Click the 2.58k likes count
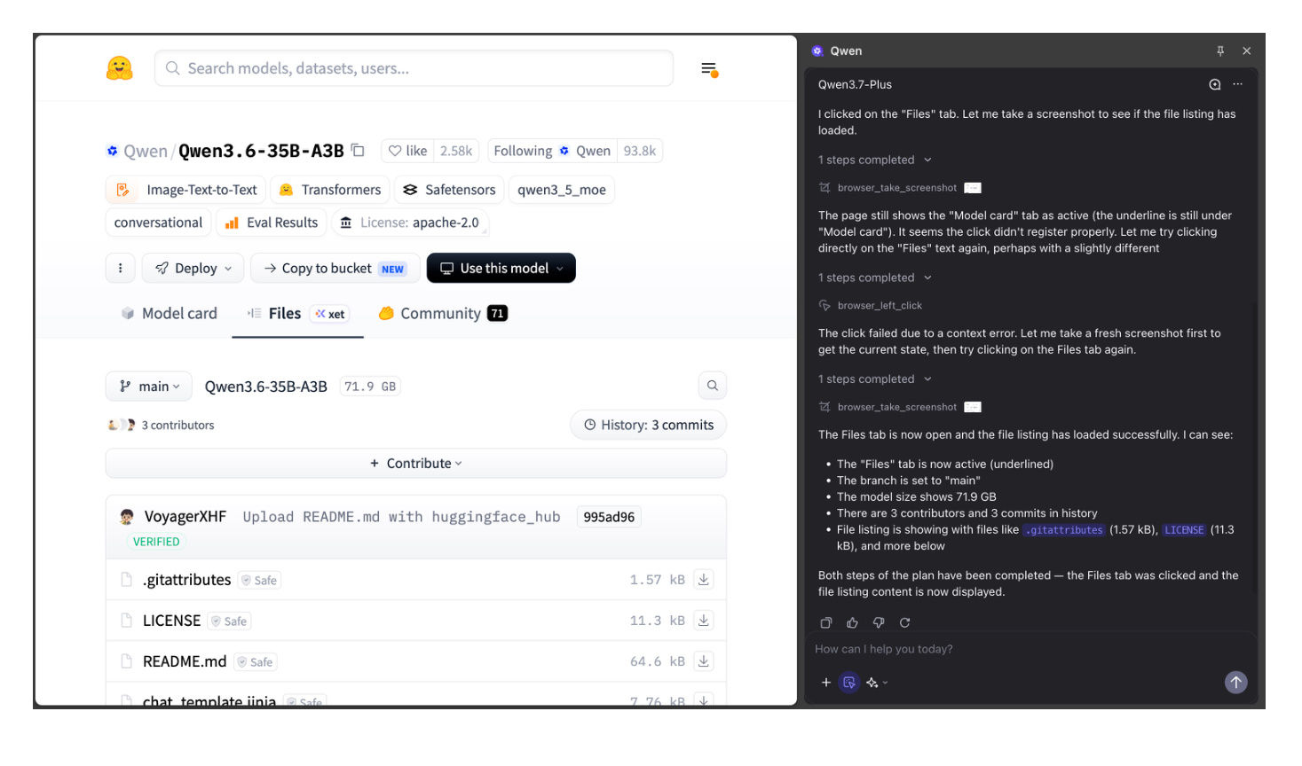1302x766 pixels. (x=456, y=151)
